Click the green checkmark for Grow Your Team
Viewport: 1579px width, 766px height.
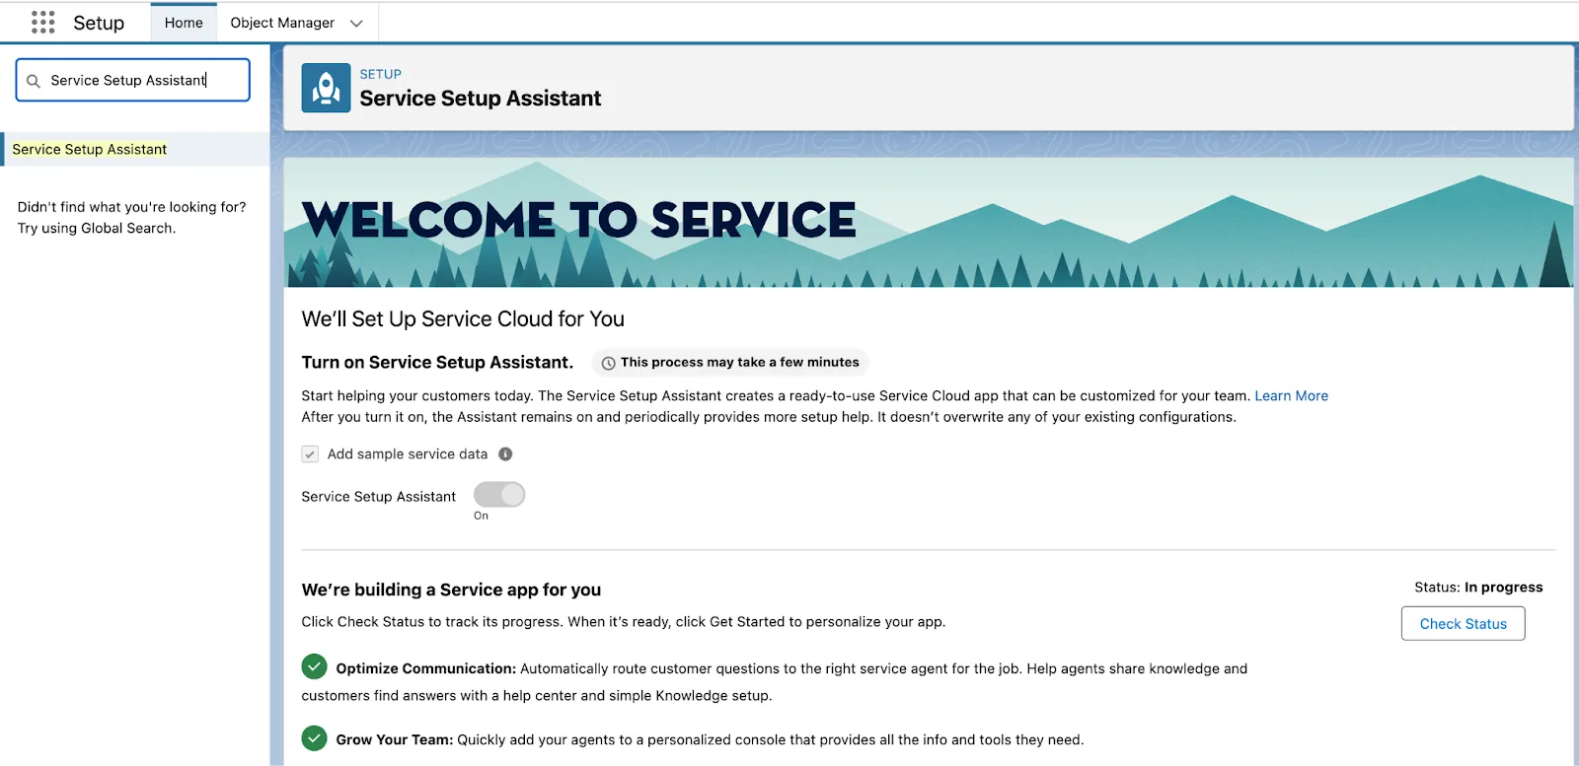point(314,738)
